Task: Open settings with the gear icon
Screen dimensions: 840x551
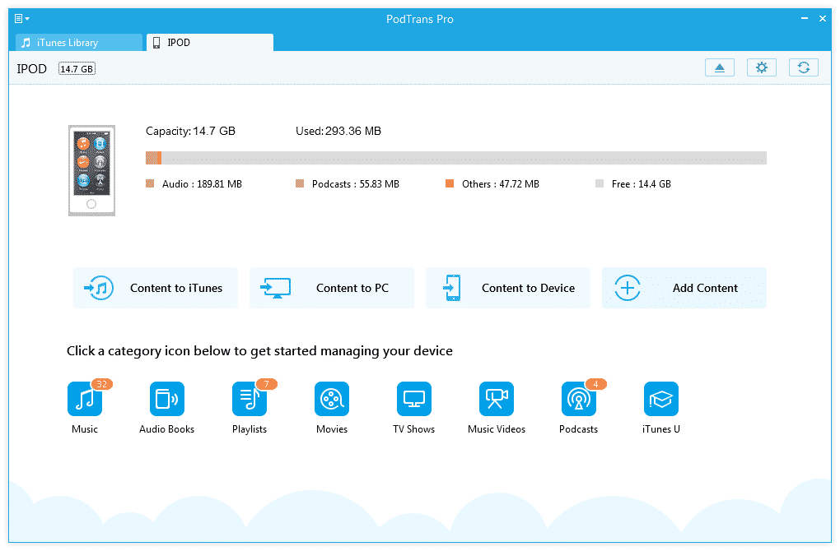Action: tap(762, 68)
